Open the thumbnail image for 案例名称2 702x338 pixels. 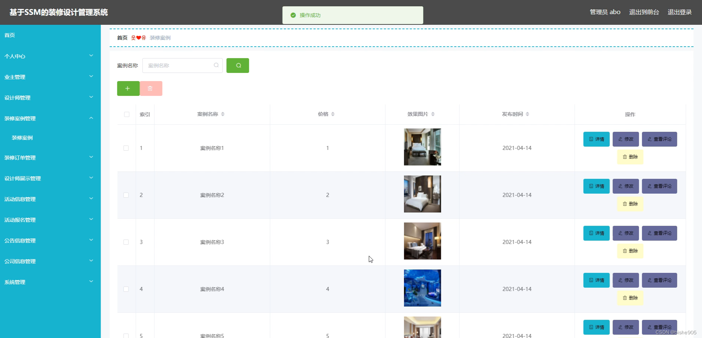point(422,194)
